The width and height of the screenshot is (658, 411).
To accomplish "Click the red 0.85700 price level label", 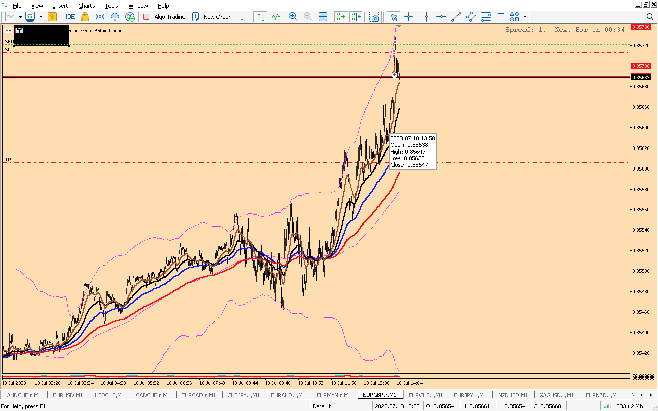I will pos(641,66).
